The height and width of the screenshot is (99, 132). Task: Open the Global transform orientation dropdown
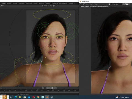(x=45, y=6)
